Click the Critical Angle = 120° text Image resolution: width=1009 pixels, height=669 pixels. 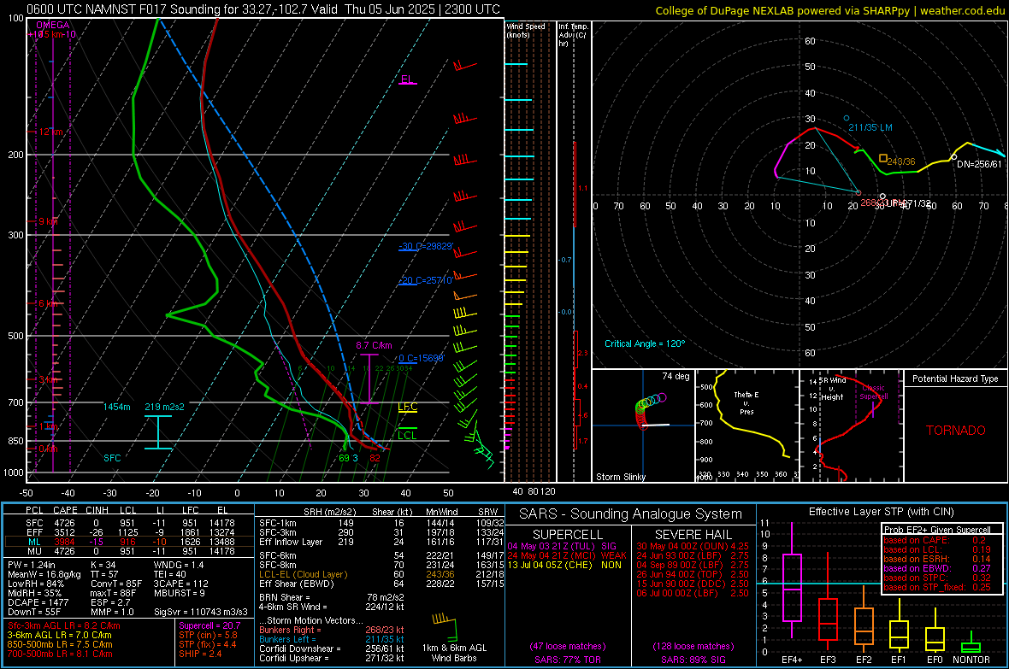click(645, 343)
